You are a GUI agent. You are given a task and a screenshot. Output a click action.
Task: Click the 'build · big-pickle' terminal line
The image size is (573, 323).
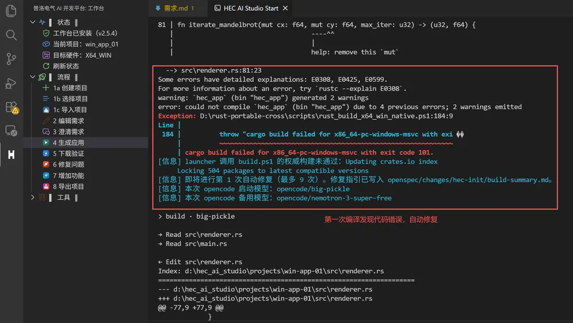[x=197, y=216]
